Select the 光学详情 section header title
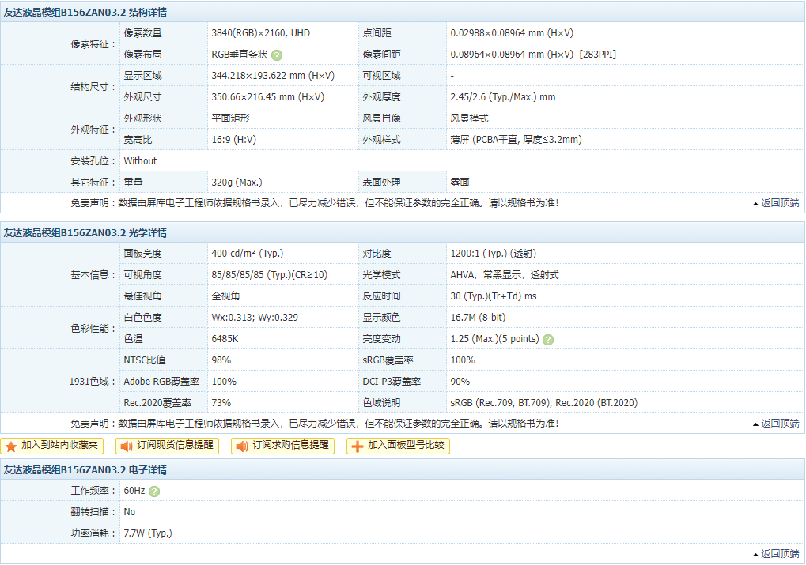This screenshot has height=565, width=806. pos(85,232)
